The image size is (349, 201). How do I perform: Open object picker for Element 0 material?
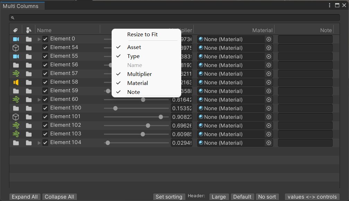pos(269,39)
